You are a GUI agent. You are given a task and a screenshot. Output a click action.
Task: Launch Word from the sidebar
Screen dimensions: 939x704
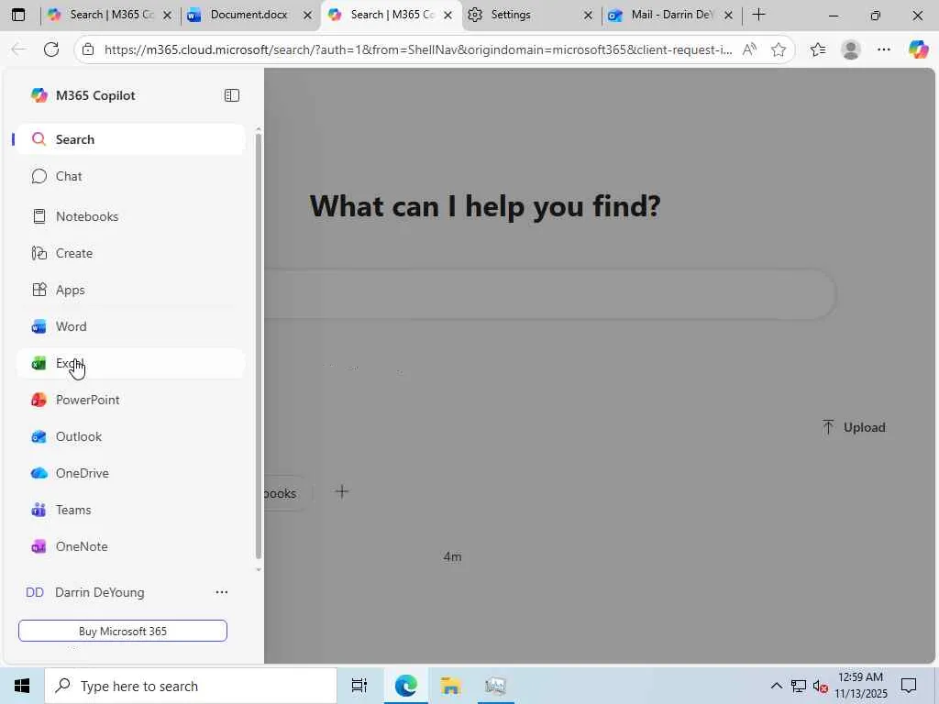tap(130, 327)
